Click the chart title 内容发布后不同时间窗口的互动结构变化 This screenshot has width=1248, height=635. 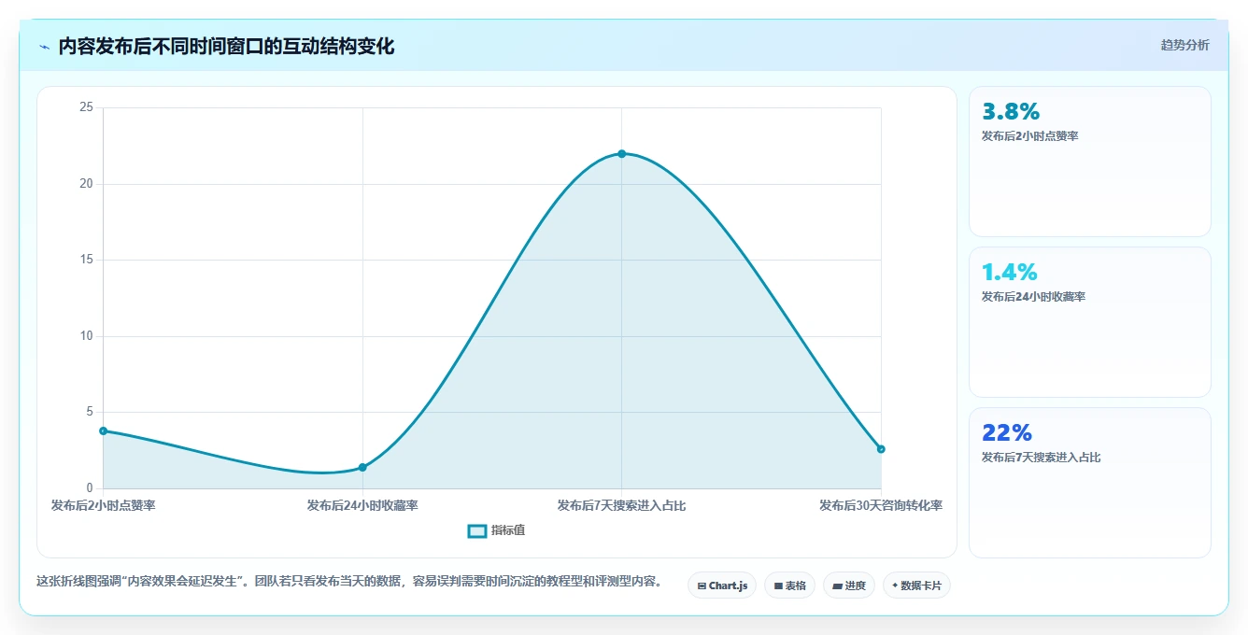[x=226, y=47]
